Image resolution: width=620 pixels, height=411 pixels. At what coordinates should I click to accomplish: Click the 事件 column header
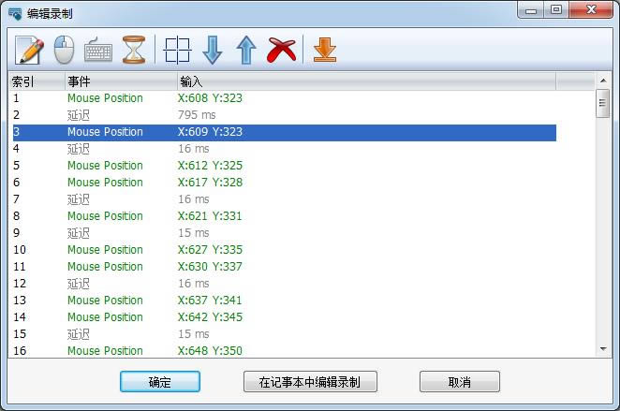coord(120,81)
